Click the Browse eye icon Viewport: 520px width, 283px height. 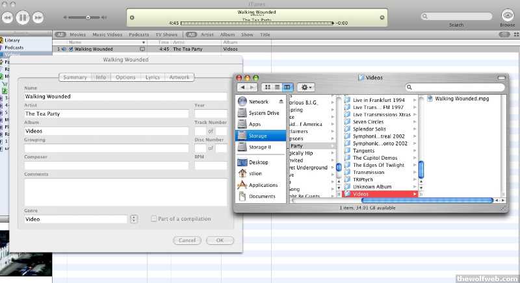coord(507,16)
